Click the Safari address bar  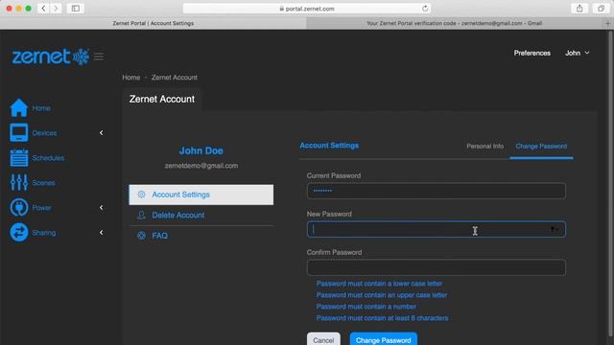coord(307,9)
